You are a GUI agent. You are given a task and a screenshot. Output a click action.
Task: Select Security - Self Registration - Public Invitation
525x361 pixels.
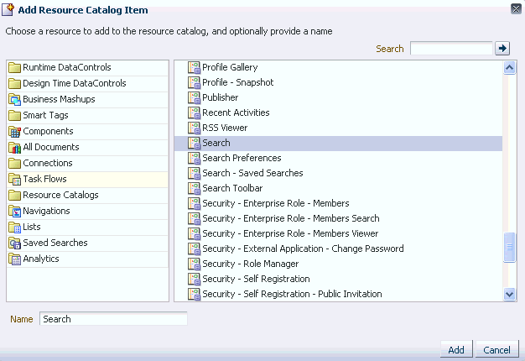click(338, 294)
